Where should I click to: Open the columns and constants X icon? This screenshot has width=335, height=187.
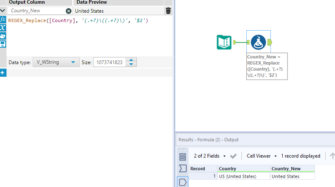(x=3, y=28)
